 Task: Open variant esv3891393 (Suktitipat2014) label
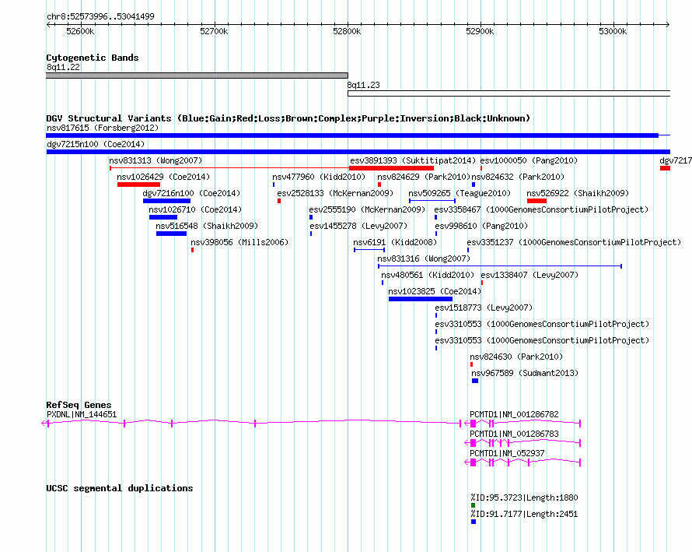tap(413, 160)
